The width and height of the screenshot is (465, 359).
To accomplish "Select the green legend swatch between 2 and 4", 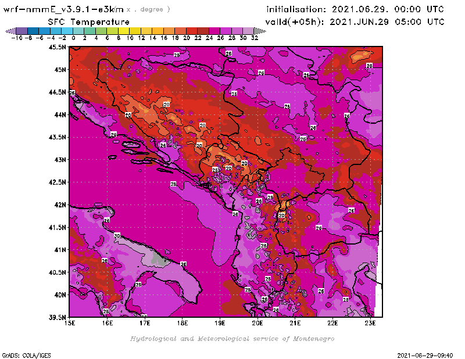I will click(90, 31).
